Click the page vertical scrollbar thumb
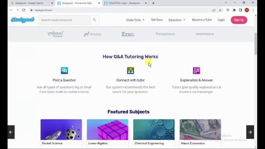The width and height of the screenshot is (265, 149). [x=255, y=43]
